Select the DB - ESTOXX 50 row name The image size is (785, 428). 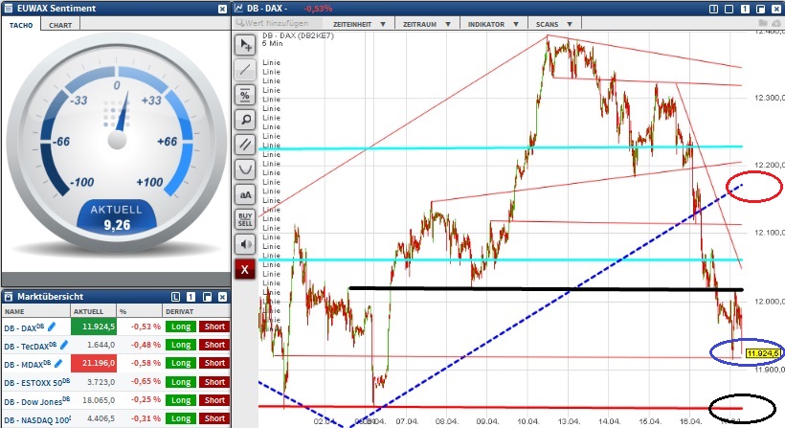[x=37, y=383]
